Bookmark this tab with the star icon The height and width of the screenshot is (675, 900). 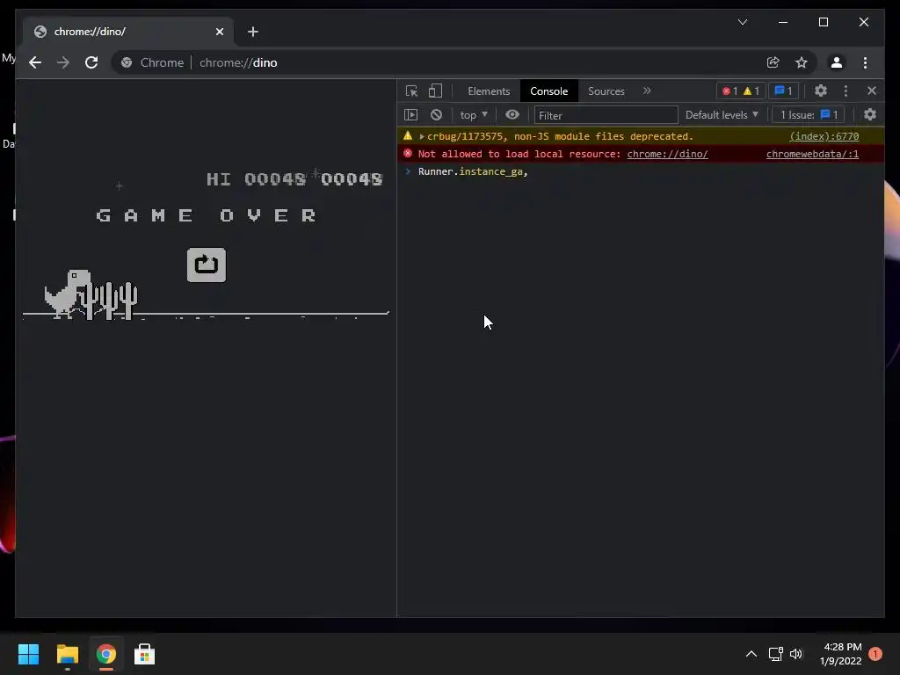point(802,62)
